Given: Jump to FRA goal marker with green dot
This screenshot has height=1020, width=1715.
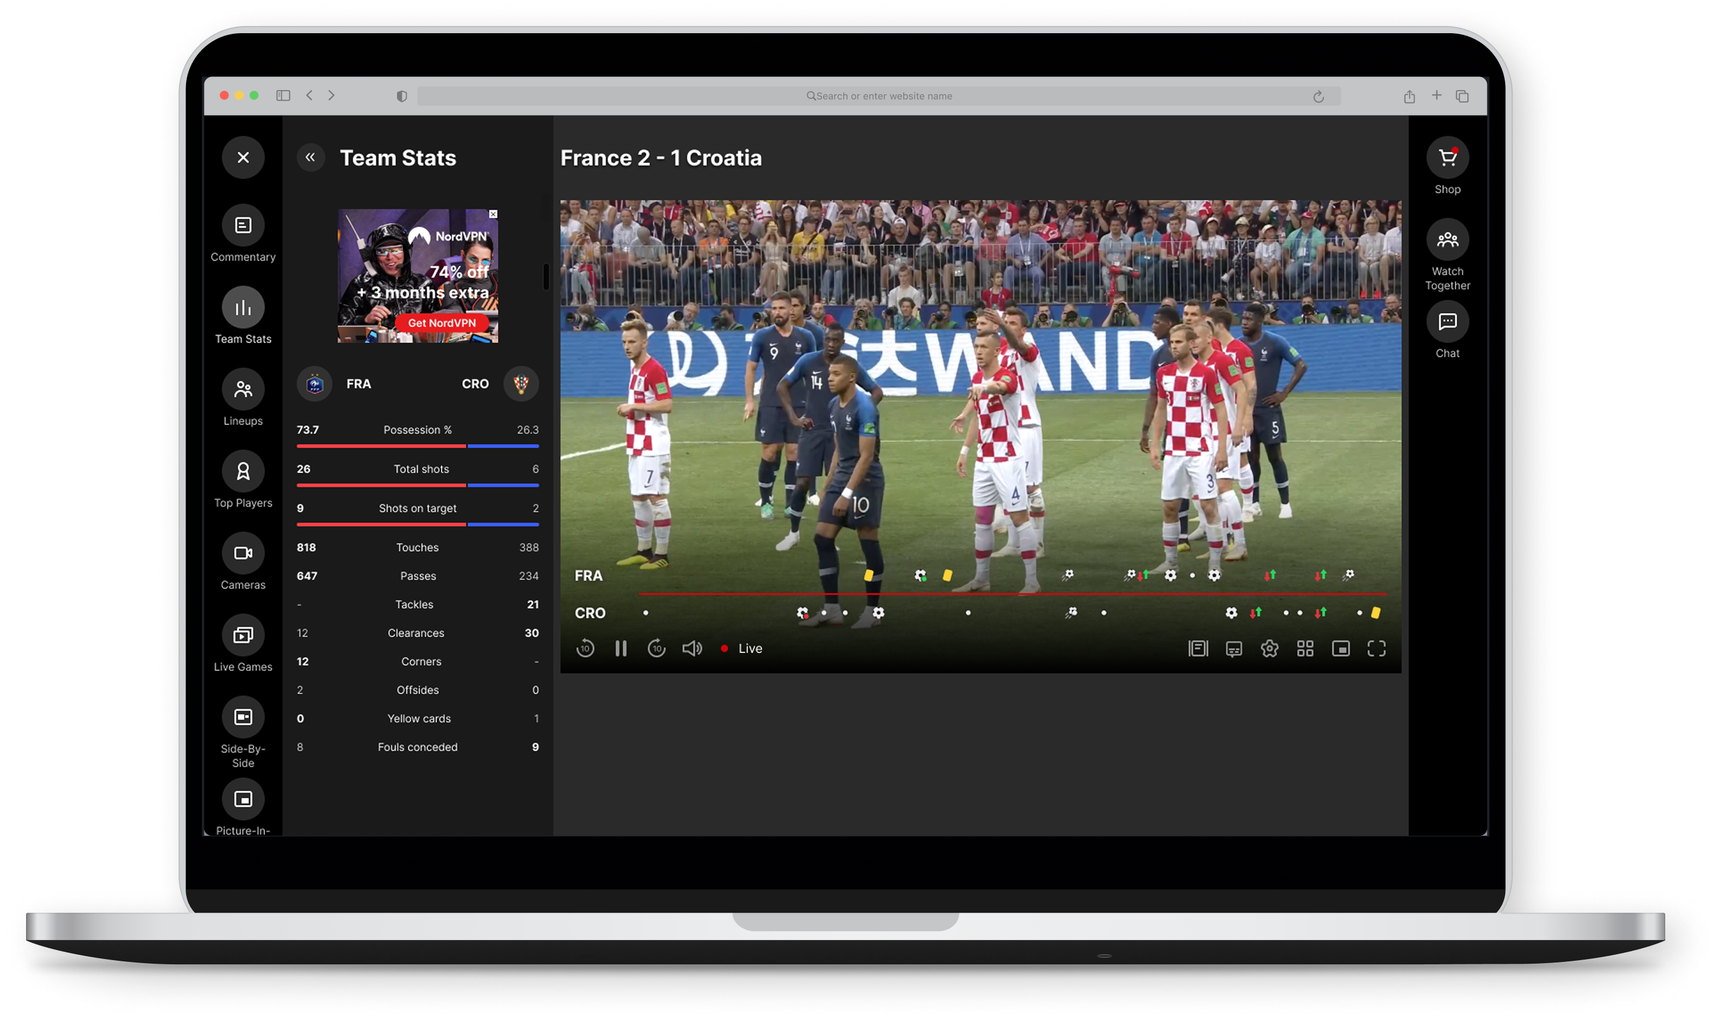Looking at the screenshot, I should [x=920, y=575].
